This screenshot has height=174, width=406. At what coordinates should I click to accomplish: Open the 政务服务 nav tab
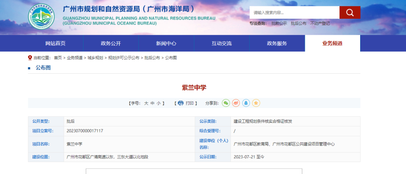[277, 43]
